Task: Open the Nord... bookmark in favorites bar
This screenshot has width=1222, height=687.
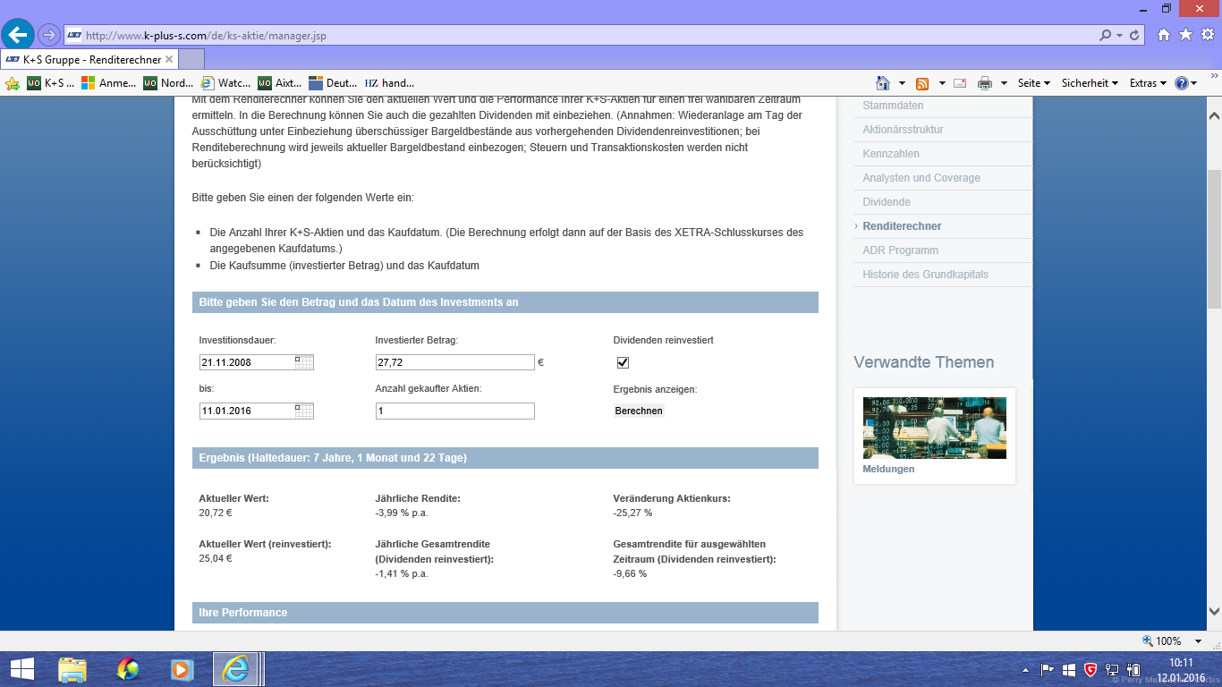Action: pyautogui.click(x=168, y=83)
